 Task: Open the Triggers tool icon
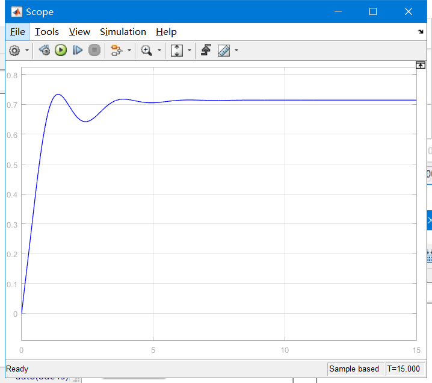(206, 50)
